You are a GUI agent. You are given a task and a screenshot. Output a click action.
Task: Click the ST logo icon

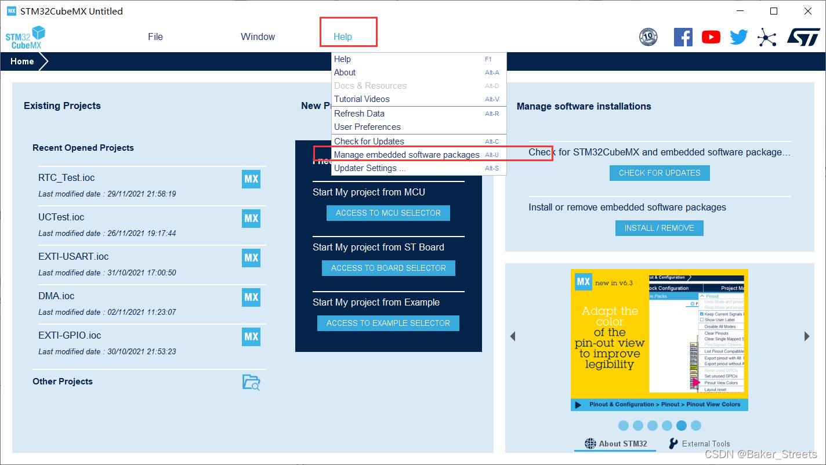coord(803,37)
